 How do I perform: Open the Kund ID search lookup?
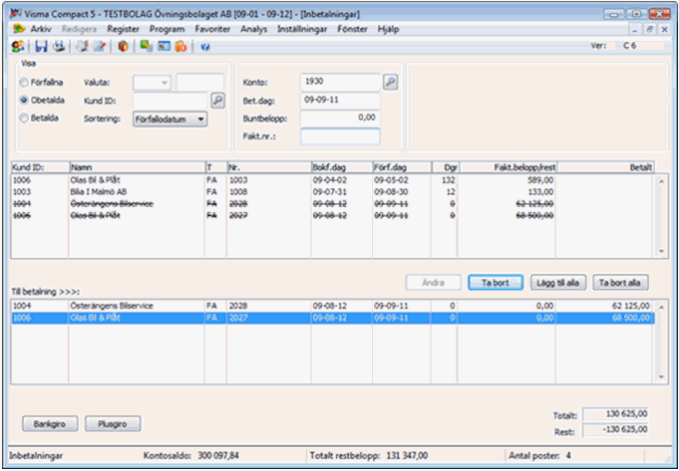tap(216, 100)
